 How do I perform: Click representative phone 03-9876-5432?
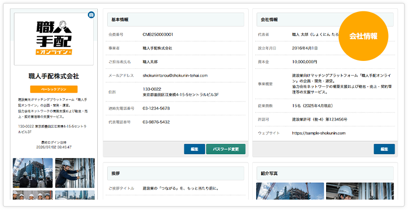[156, 122]
